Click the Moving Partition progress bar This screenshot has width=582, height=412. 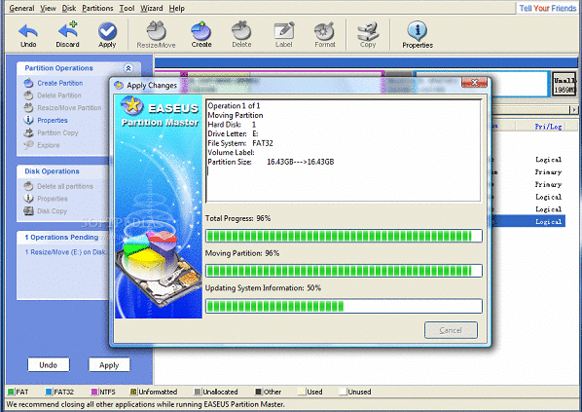pyautogui.click(x=344, y=271)
